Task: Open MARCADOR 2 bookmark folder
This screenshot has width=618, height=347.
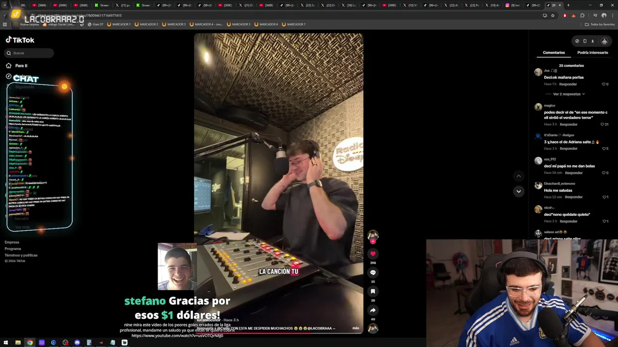Action: pos(146,24)
